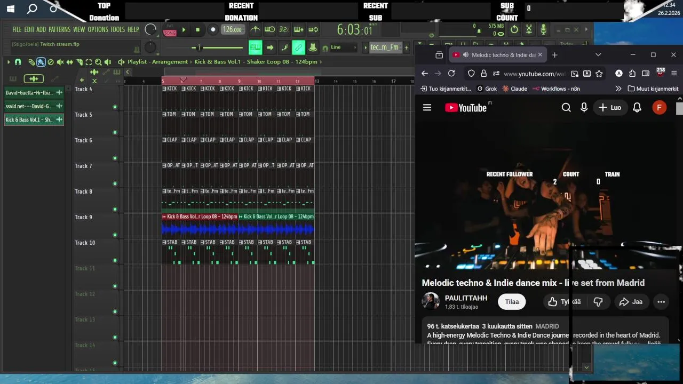Open the browser extensions puzzle icon
This screenshot has width=683, height=384.
[632, 74]
